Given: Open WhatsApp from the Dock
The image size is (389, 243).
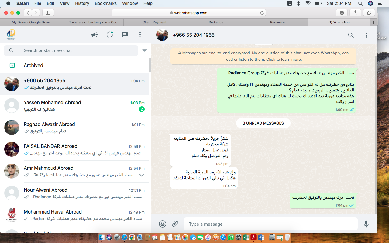Looking at the screenshot, I should pyautogui.click(x=231, y=237).
